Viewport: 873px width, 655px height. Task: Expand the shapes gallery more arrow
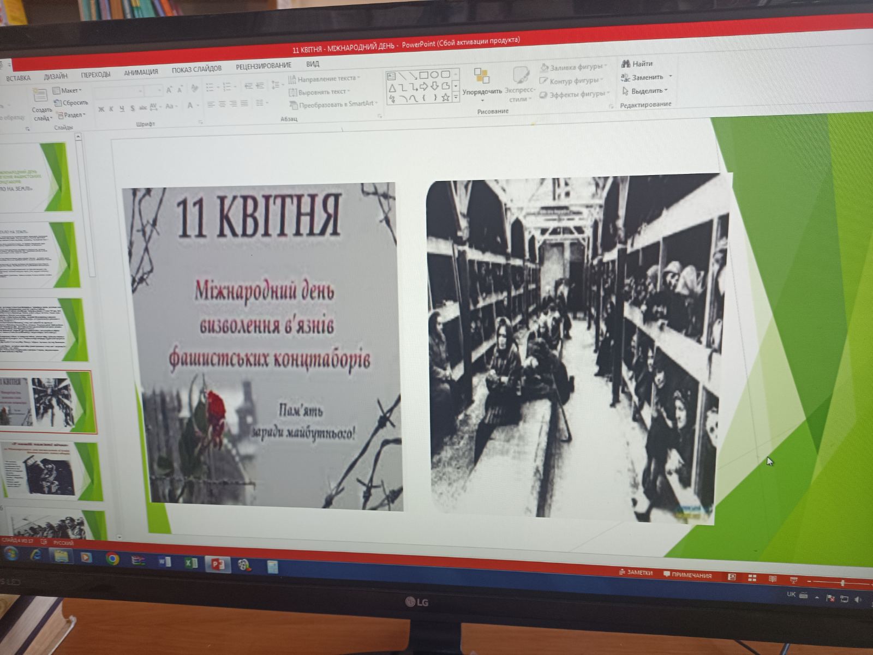point(456,98)
